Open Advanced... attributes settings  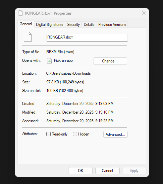click(x=115, y=135)
